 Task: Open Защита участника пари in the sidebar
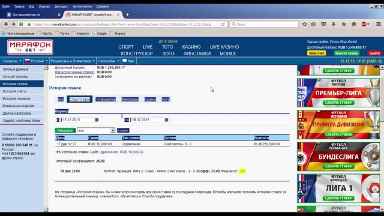tap(22, 121)
